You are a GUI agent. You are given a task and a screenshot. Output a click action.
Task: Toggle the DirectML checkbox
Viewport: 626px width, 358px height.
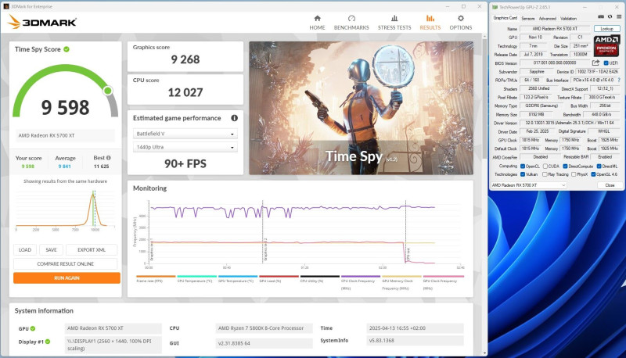point(599,166)
